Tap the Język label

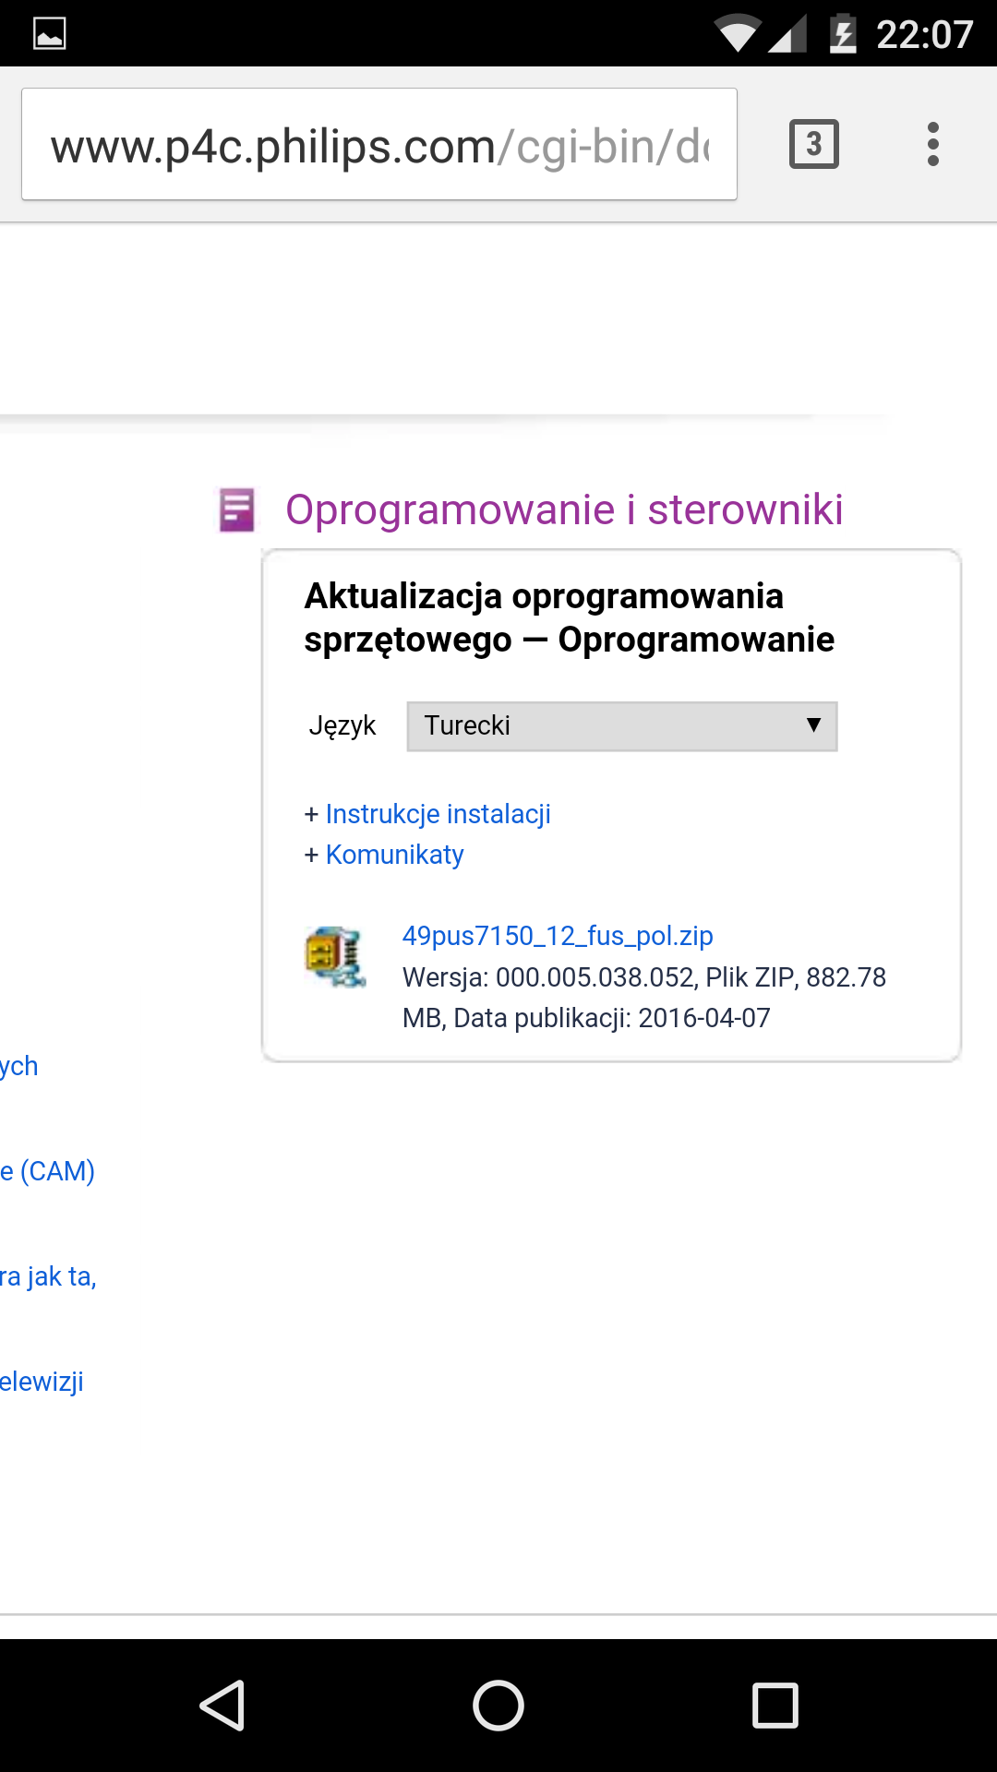(x=342, y=726)
